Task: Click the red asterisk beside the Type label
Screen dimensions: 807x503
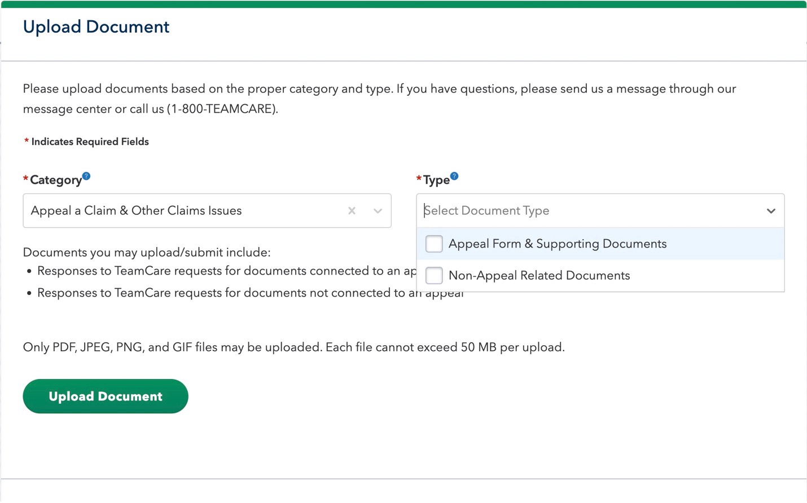Action: point(418,179)
